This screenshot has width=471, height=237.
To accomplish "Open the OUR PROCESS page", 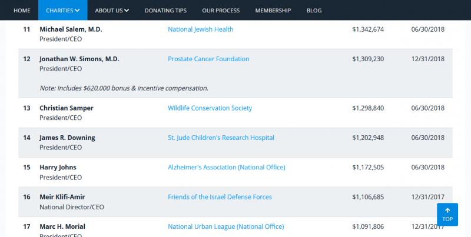I will pos(221,10).
